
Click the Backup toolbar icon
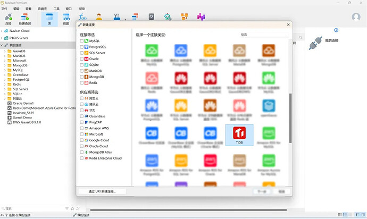click(x=151, y=17)
